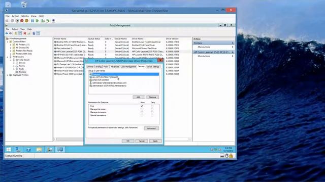This screenshot has height=182, width=325.
Task: Collapse the Server02 (local) node
Action: click(11, 60)
